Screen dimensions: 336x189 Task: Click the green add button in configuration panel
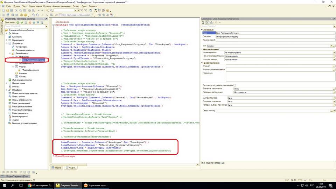tap(18, 22)
